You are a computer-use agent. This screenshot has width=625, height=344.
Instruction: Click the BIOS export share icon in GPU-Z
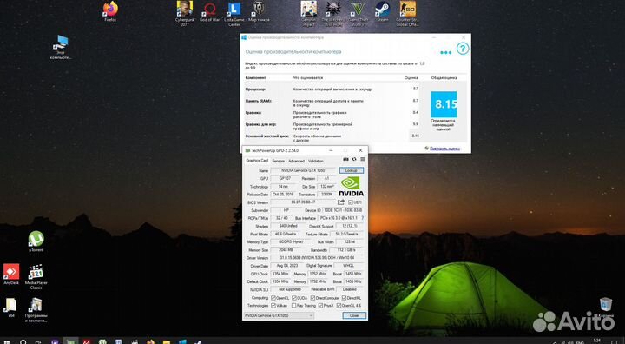click(341, 202)
